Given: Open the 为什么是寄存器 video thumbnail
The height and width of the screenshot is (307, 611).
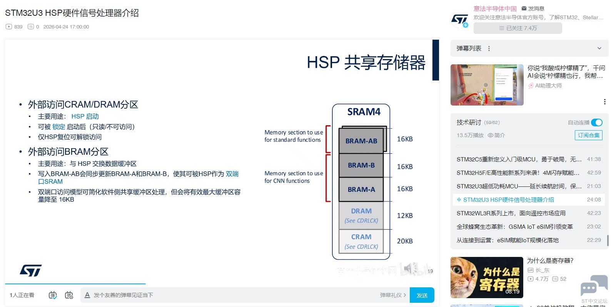Looking at the screenshot, I should 487,277.
